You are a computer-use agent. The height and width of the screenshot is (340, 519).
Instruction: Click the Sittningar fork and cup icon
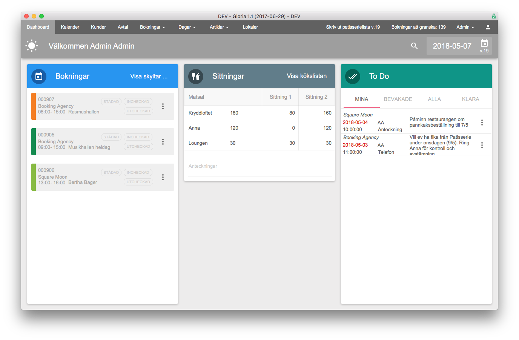point(196,77)
